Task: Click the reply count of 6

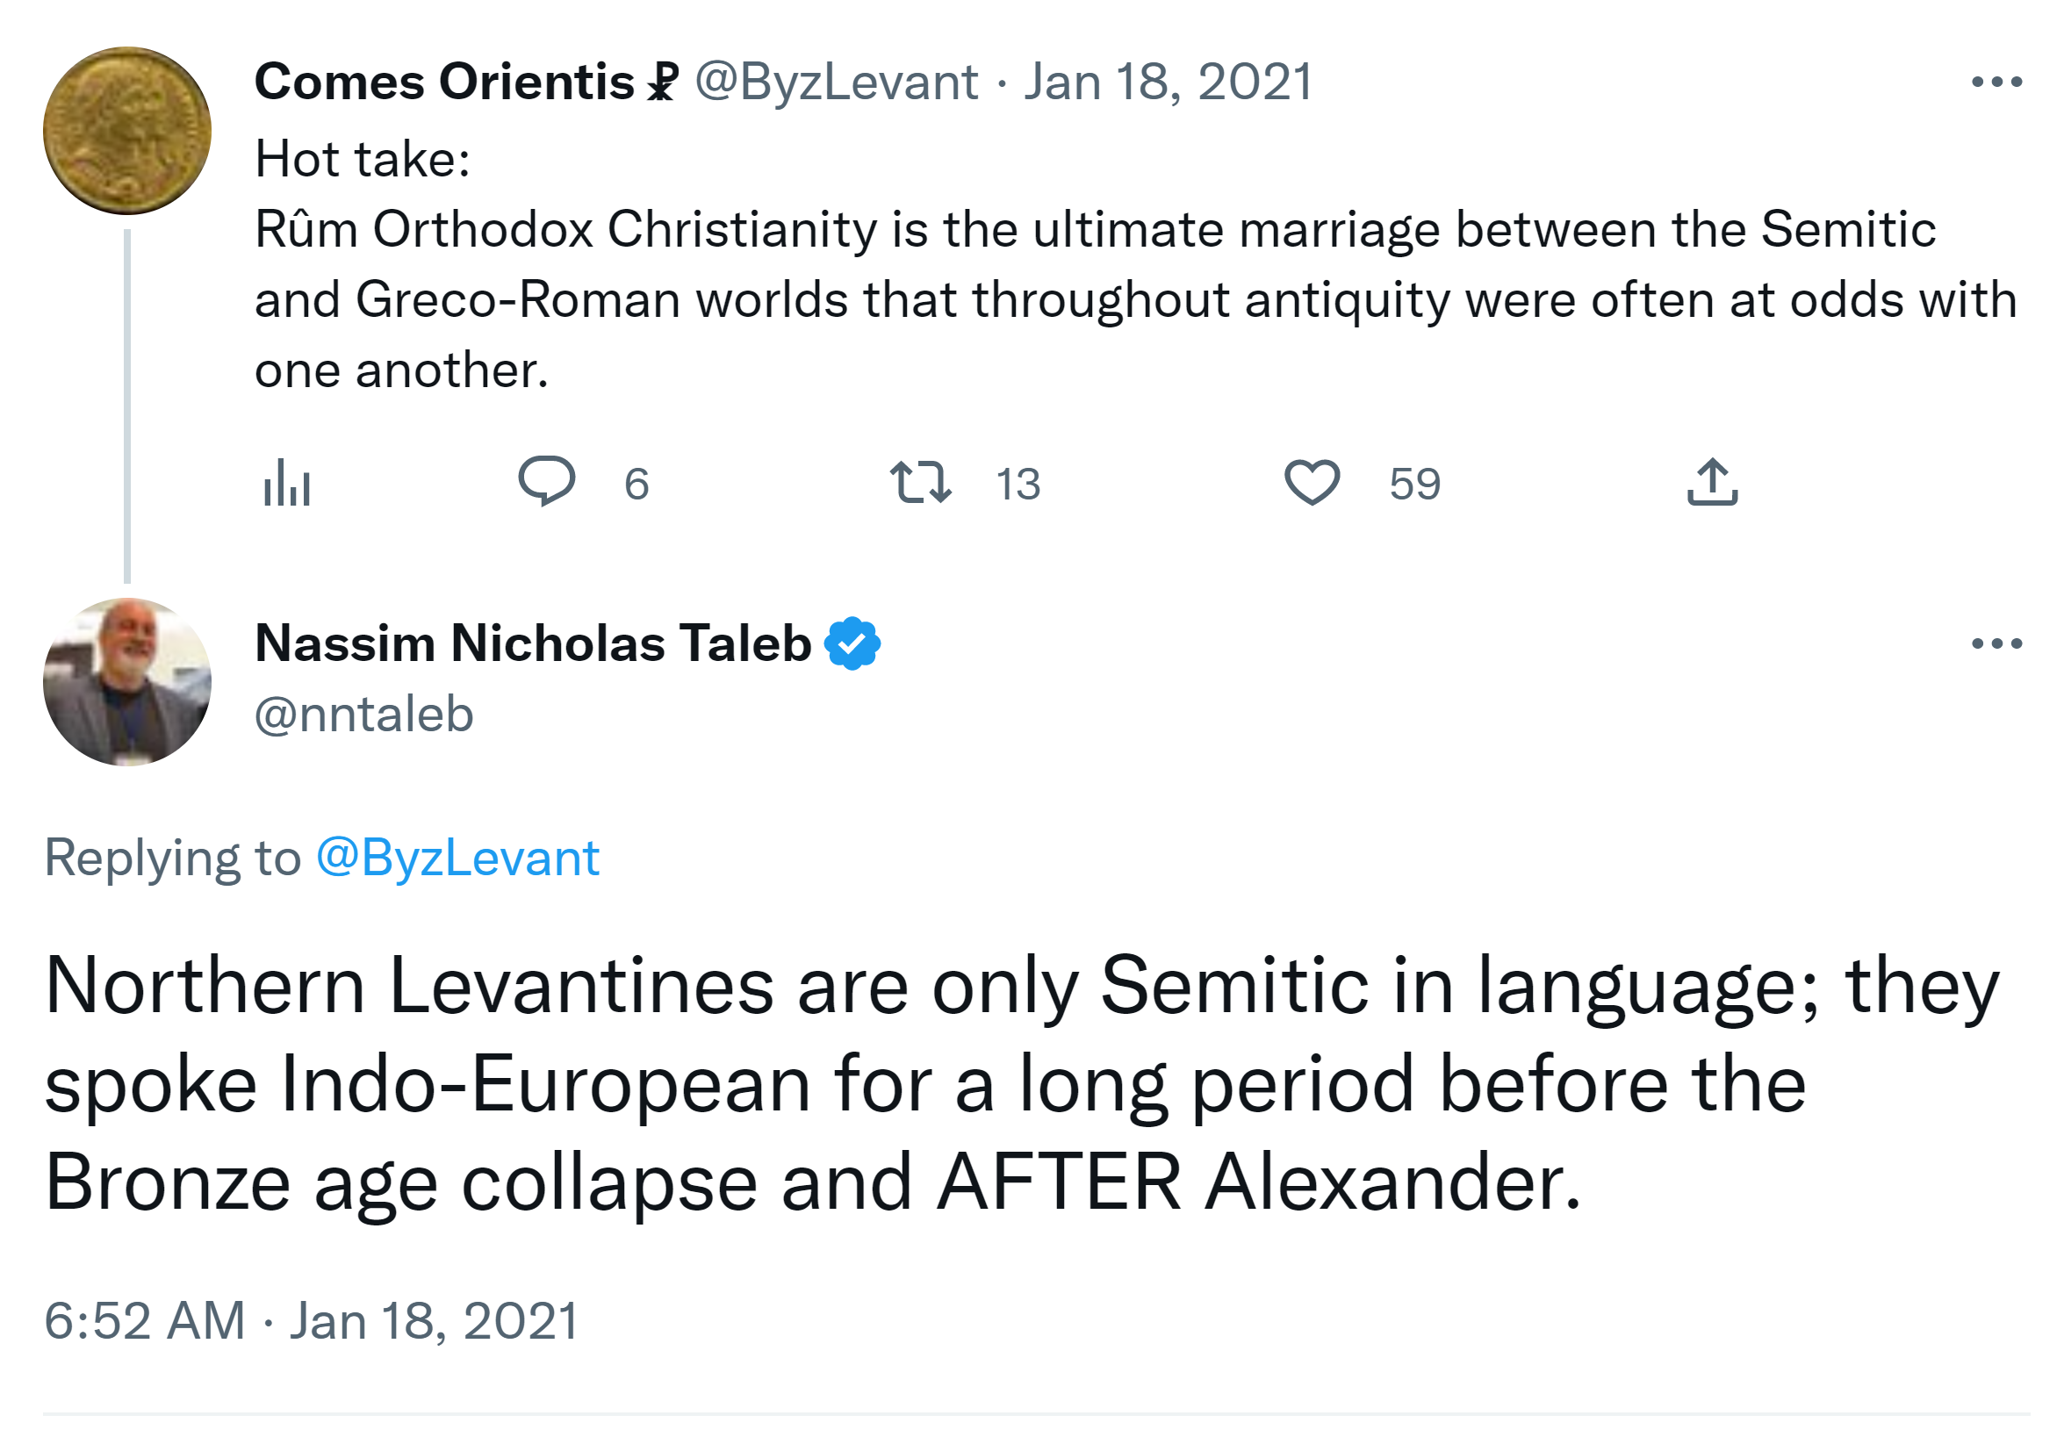Action: [636, 485]
